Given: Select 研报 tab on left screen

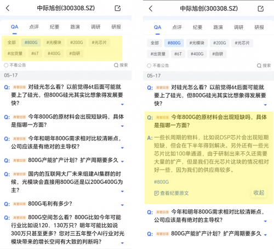Looking at the screenshot, I should pos(116,27).
